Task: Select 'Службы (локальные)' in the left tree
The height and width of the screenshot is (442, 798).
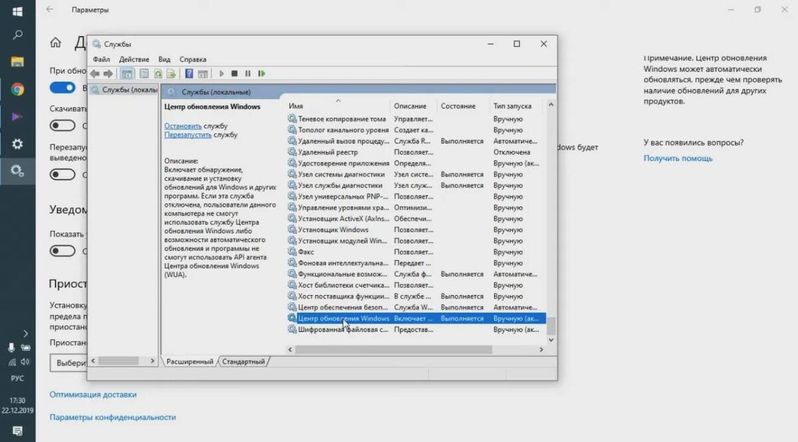Action: click(124, 90)
